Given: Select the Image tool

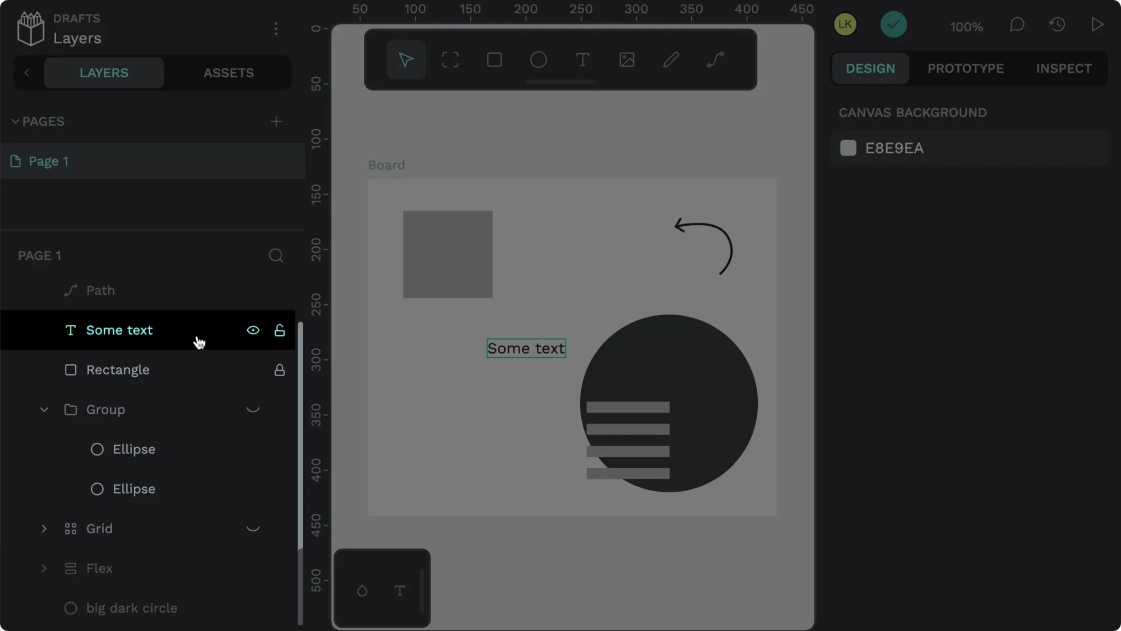Looking at the screenshot, I should (x=626, y=60).
